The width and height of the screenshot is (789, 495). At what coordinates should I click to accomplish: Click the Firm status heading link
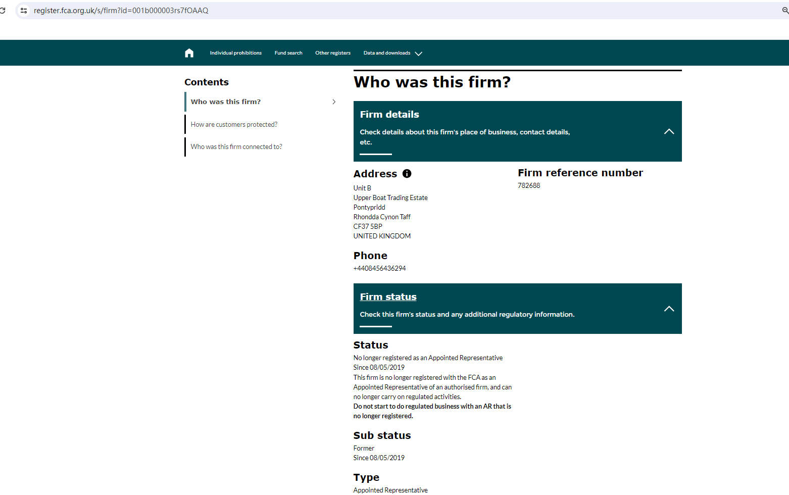coord(388,297)
